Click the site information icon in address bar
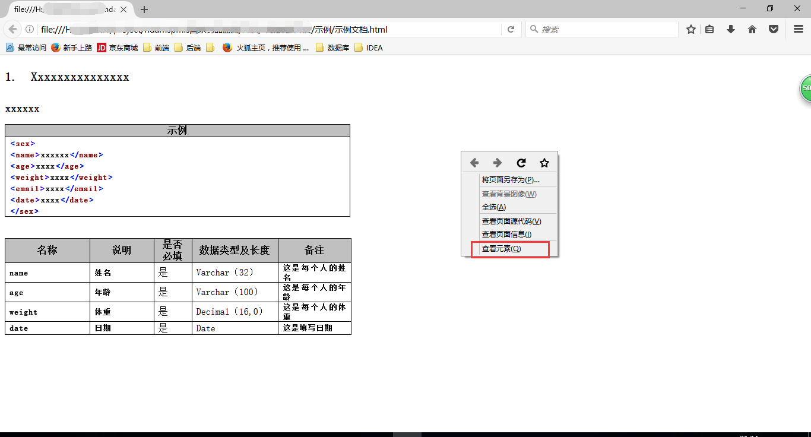 coord(29,29)
